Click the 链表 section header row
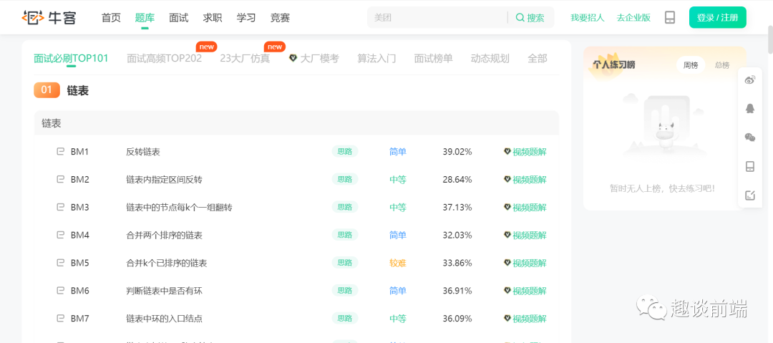This screenshot has height=343, width=773. (x=297, y=123)
